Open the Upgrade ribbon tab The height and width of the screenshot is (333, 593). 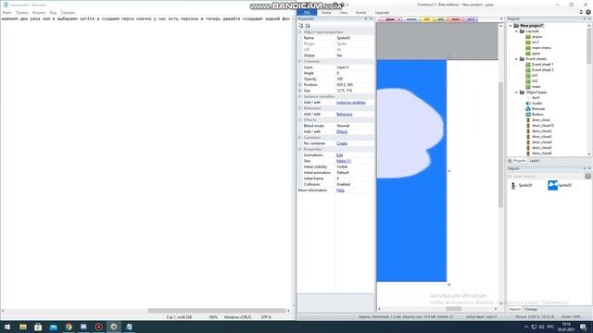382,12
